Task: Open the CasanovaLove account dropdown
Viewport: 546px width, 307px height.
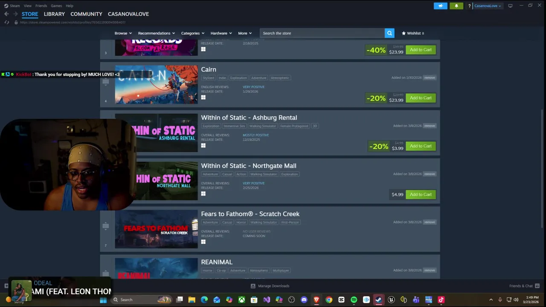Action: (488, 6)
